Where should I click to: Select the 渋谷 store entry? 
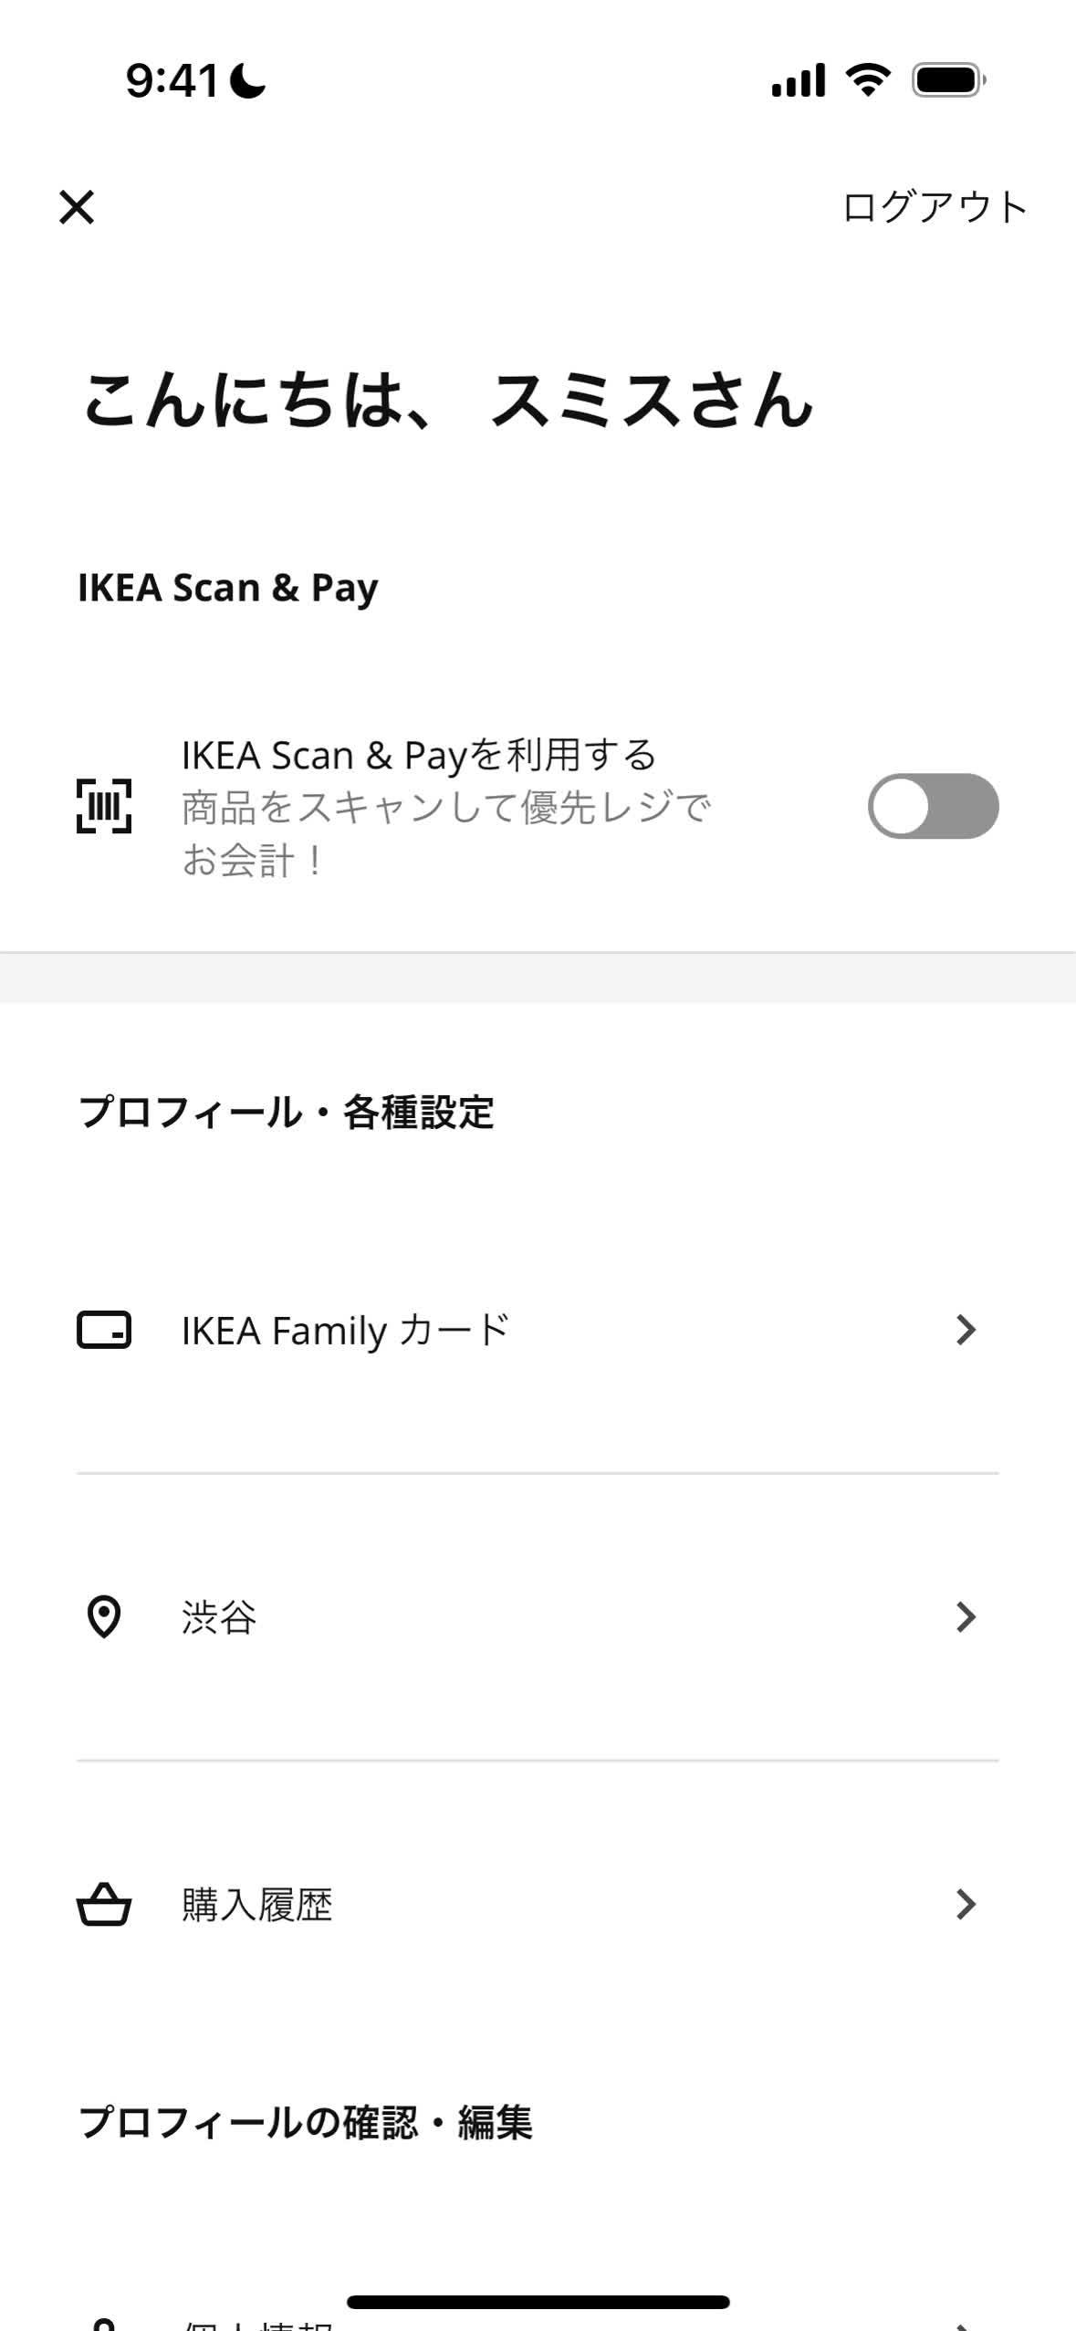point(219,1616)
